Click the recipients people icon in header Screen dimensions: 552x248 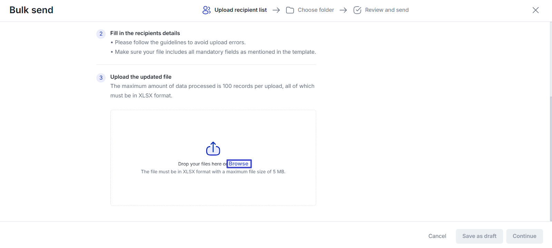click(206, 10)
